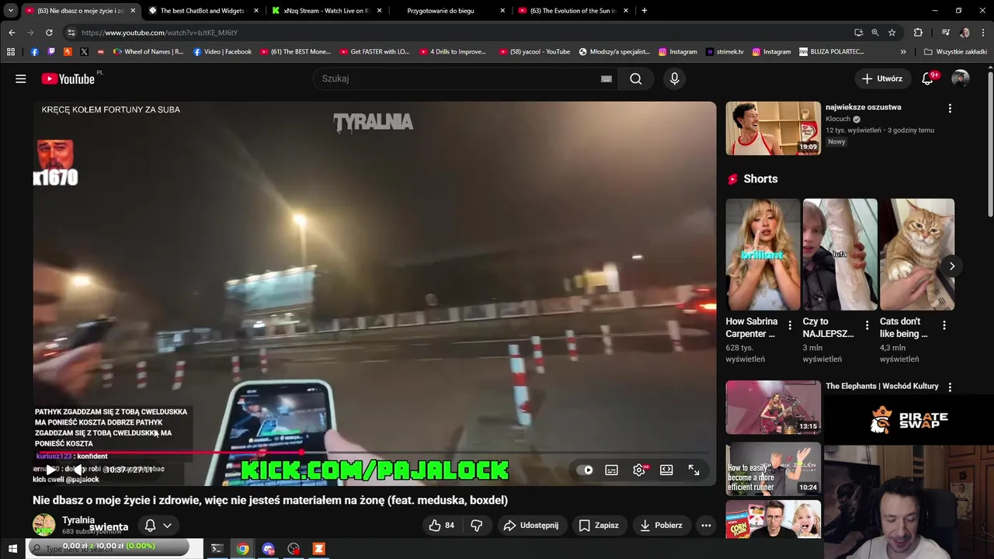Viewport: 994px width, 559px height.
Task: Open the orange cat short thumbnail
Action: click(917, 255)
